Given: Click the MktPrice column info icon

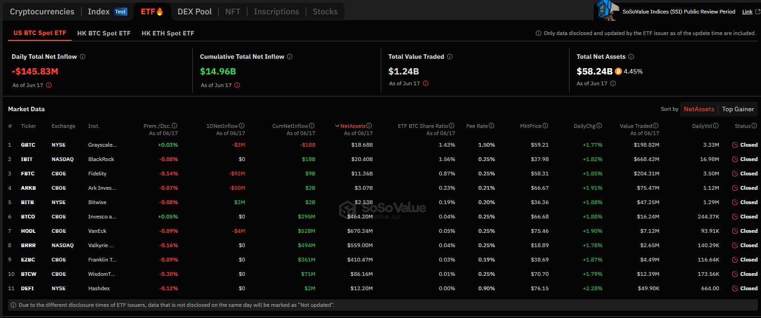Looking at the screenshot, I should click(x=545, y=126).
